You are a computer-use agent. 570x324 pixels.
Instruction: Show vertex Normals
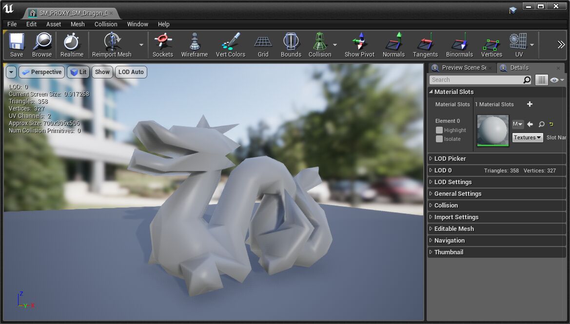(393, 45)
